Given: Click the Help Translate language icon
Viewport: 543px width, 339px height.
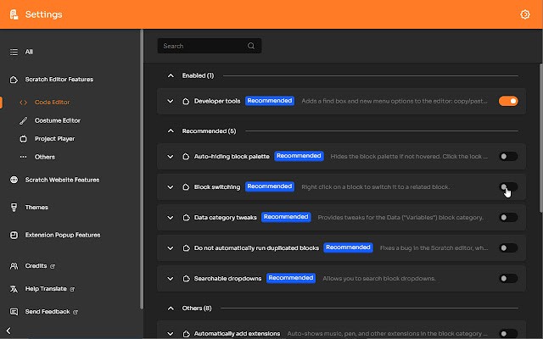Looking at the screenshot, I should click(14, 289).
